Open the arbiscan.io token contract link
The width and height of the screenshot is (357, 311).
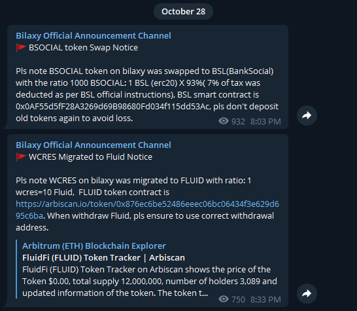(x=147, y=210)
